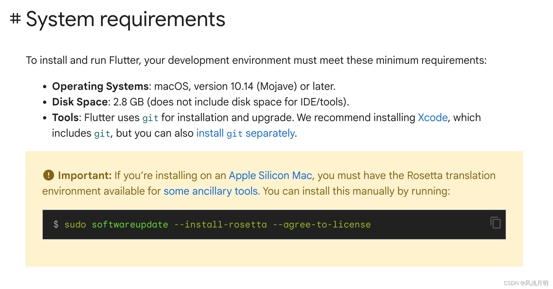Follow the "install git separately" link

coord(246,133)
